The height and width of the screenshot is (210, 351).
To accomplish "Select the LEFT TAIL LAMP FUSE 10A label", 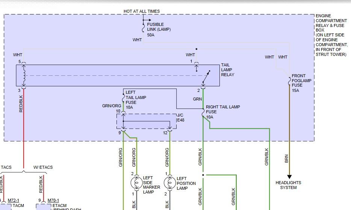I will (x=136, y=100).
